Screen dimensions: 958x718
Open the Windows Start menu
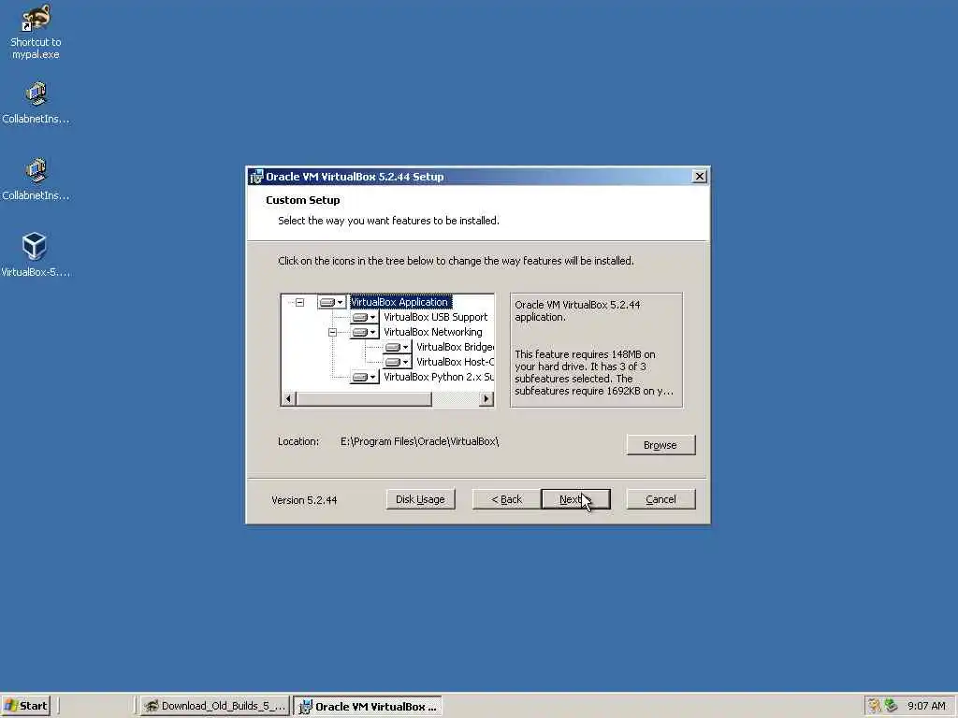pyautogui.click(x=25, y=706)
